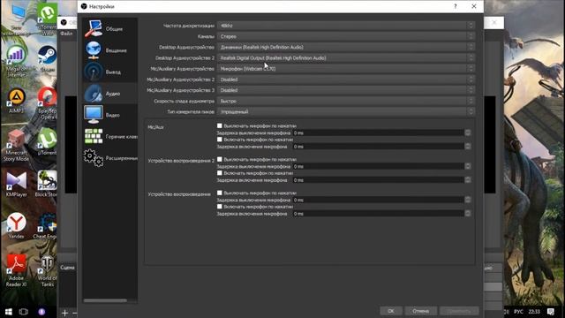Open the Windows Start menu
The image size is (565, 318).
click(x=8, y=312)
